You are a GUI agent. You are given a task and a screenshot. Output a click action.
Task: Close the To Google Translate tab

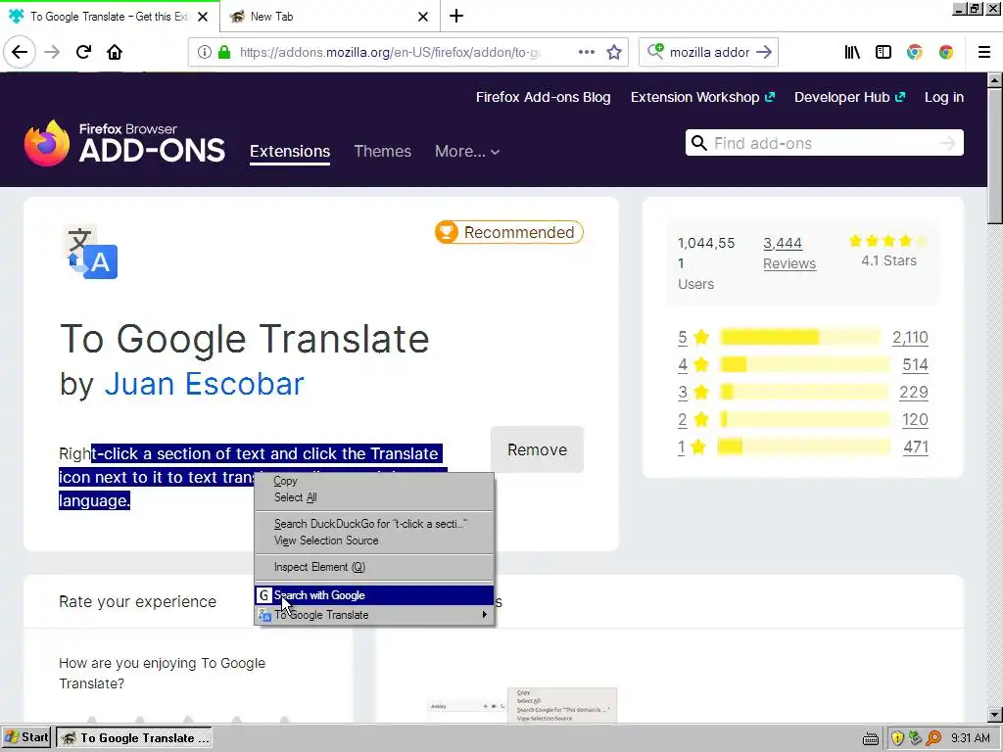point(203,17)
